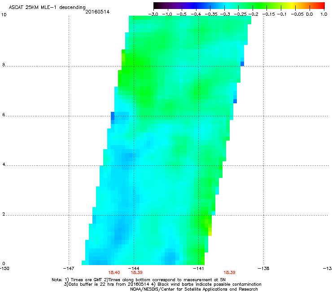Screen dimensions: 332x292
Task: Click latitude axis label 6
Action: (x=4, y=115)
